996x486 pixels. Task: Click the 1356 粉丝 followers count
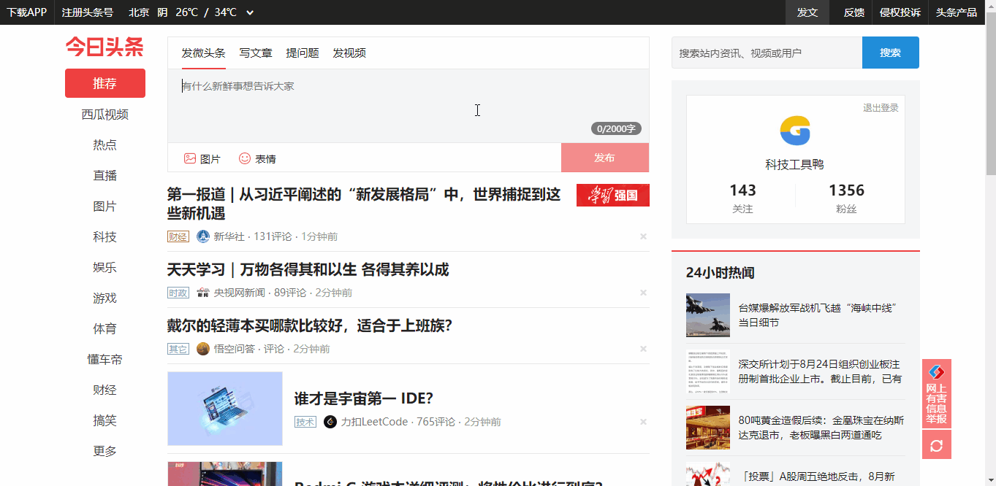click(846, 198)
